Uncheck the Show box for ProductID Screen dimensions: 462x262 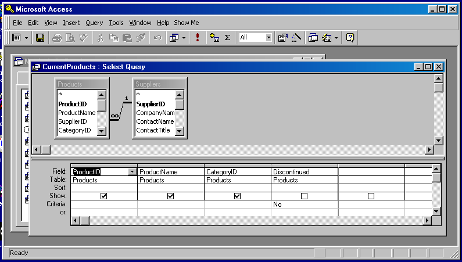point(103,196)
